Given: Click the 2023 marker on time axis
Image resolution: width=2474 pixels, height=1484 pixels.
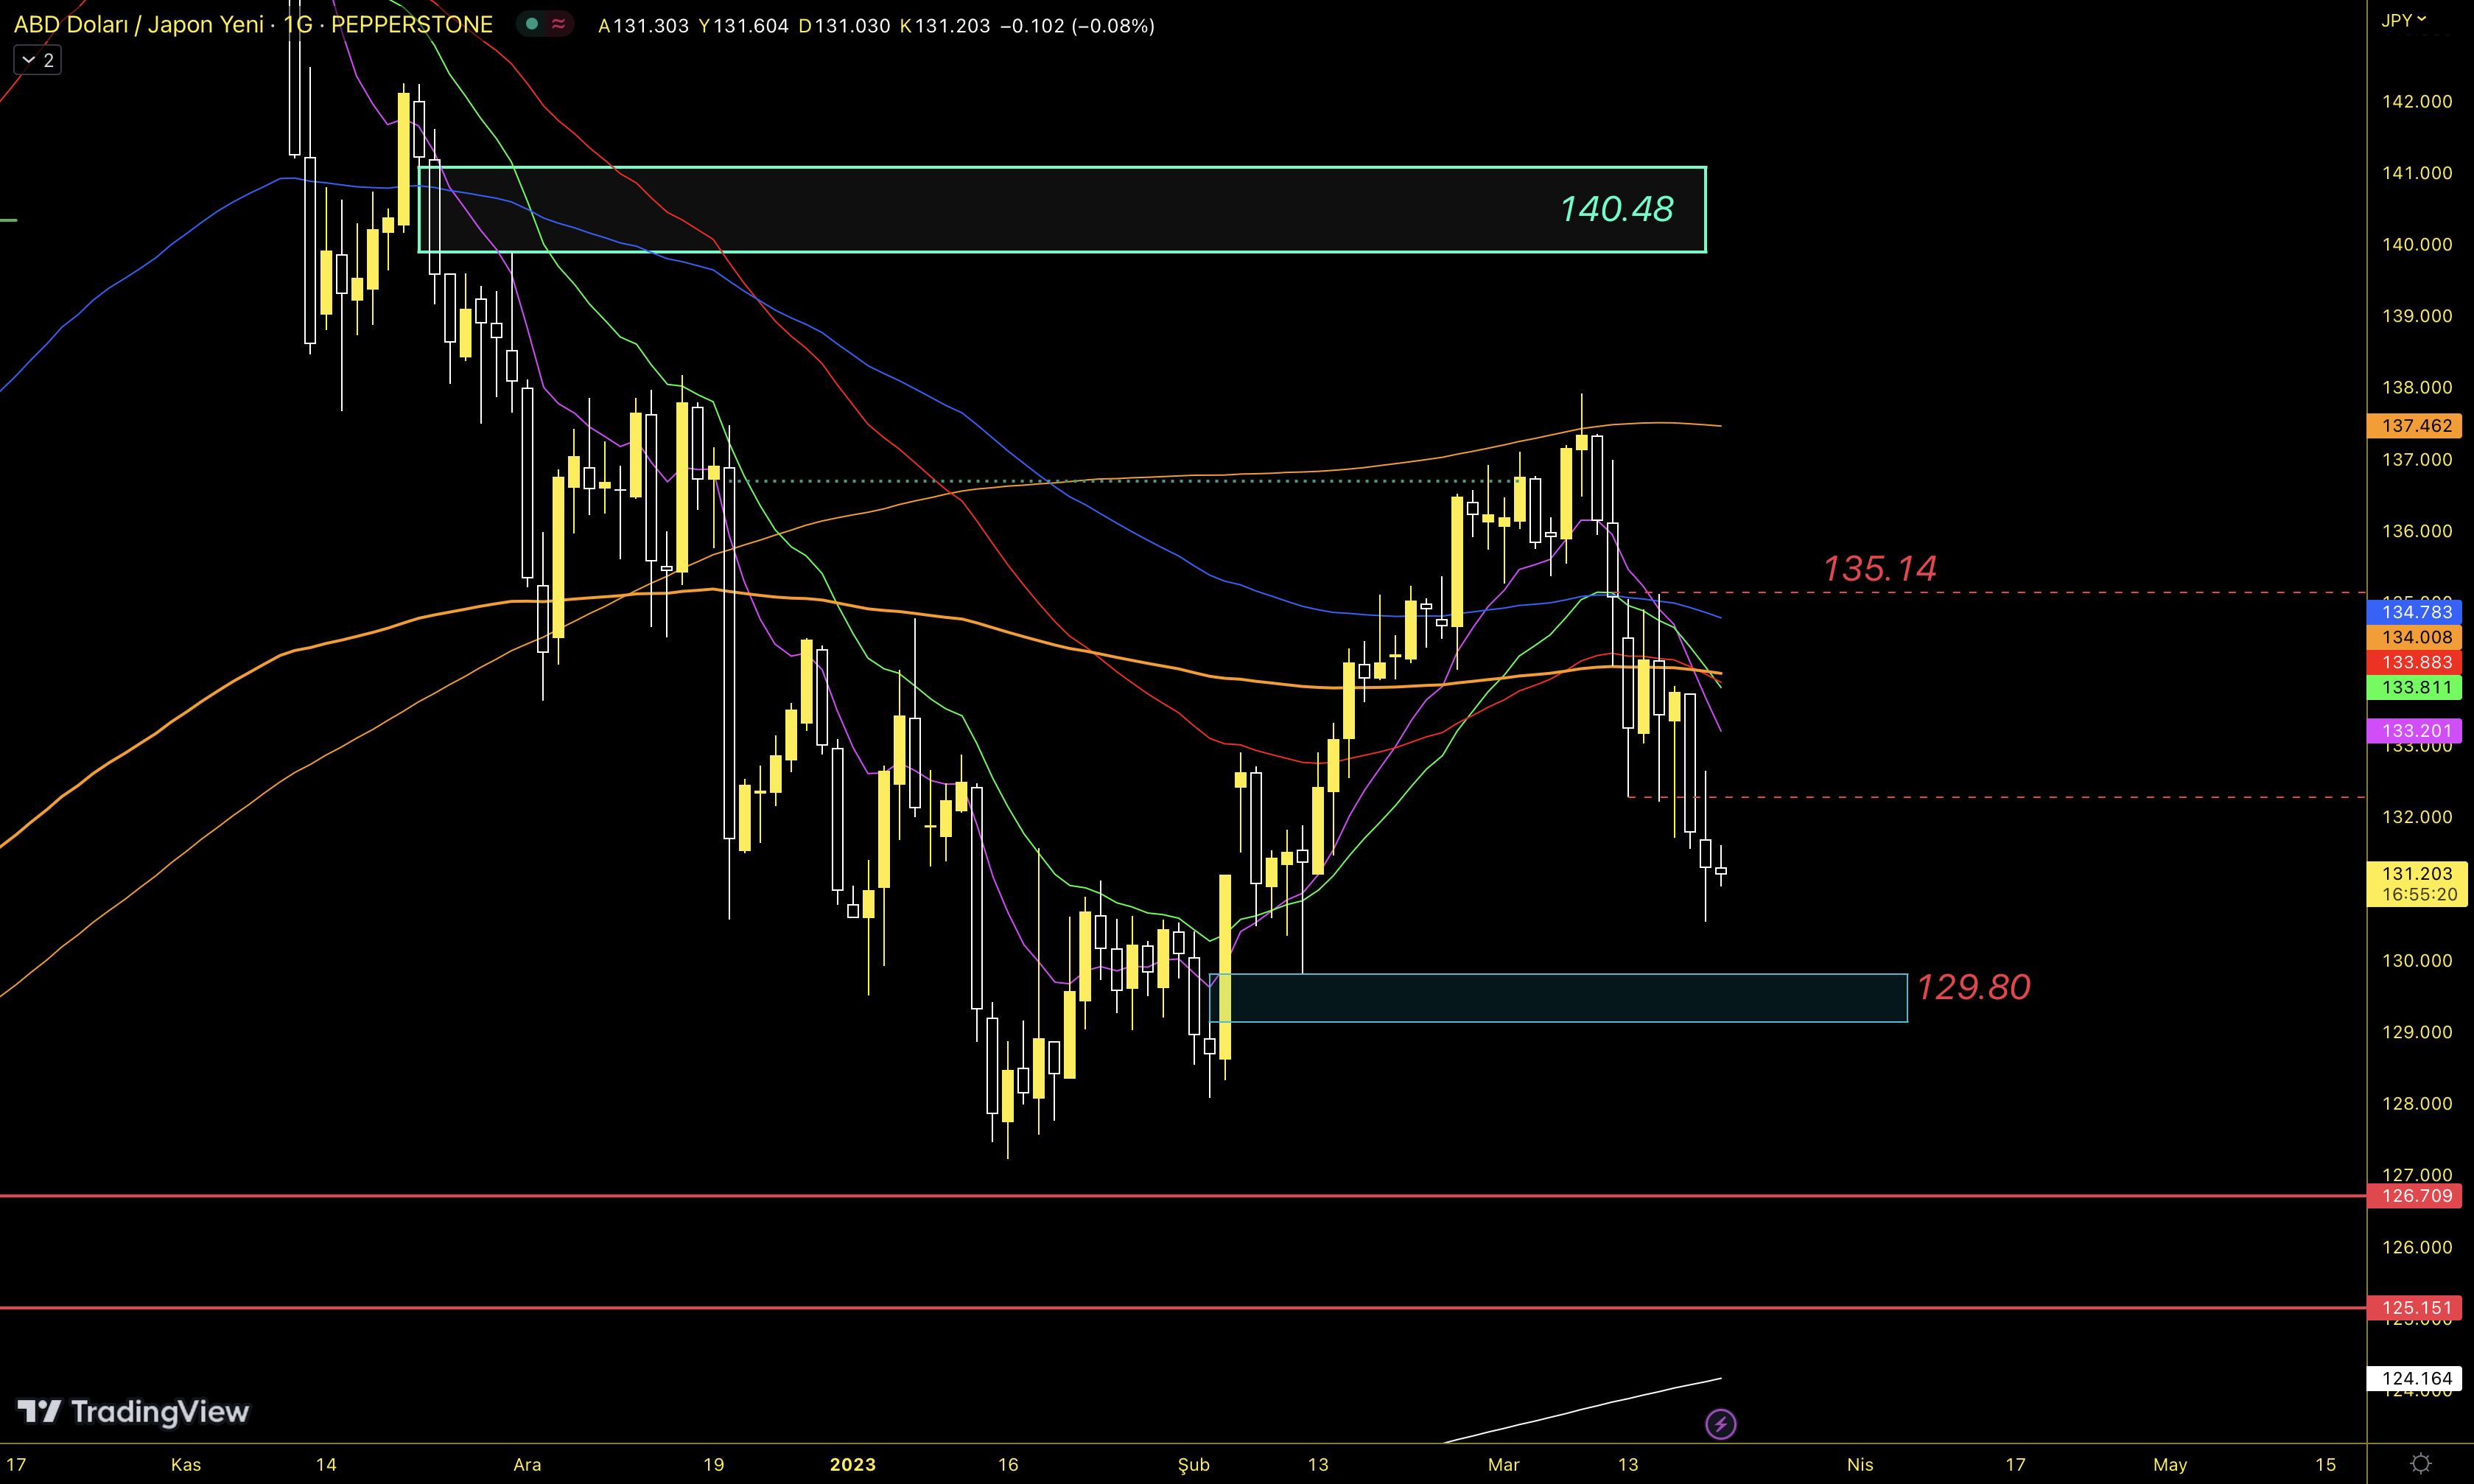Looking at the screenshot, I should tap(852, 1464).
